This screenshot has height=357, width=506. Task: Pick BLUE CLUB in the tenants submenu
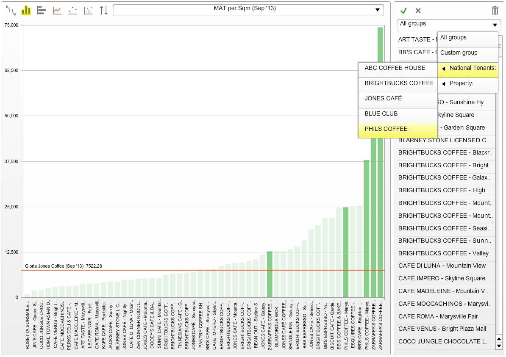pyautogui.click(x=398, y=114)
